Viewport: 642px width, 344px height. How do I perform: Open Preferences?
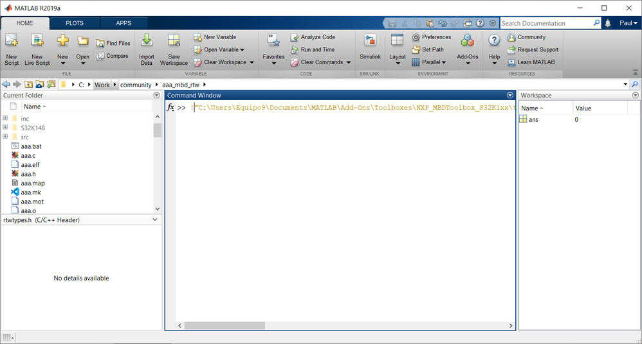[431, 37]
